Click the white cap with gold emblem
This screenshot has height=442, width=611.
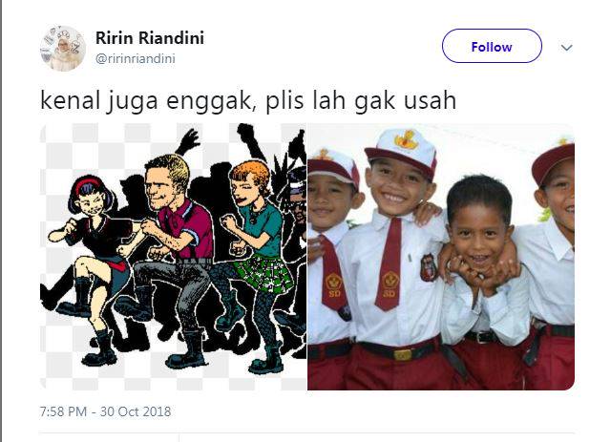(401, 152)
